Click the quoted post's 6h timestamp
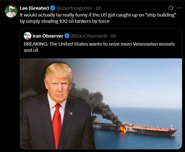Viewport: 185px width, 152px height. (x=113, y=36)
